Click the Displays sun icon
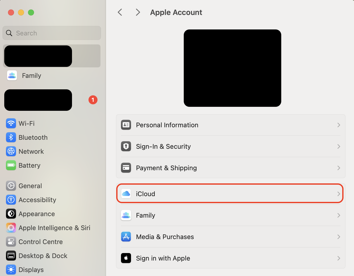 click(11, 270)
